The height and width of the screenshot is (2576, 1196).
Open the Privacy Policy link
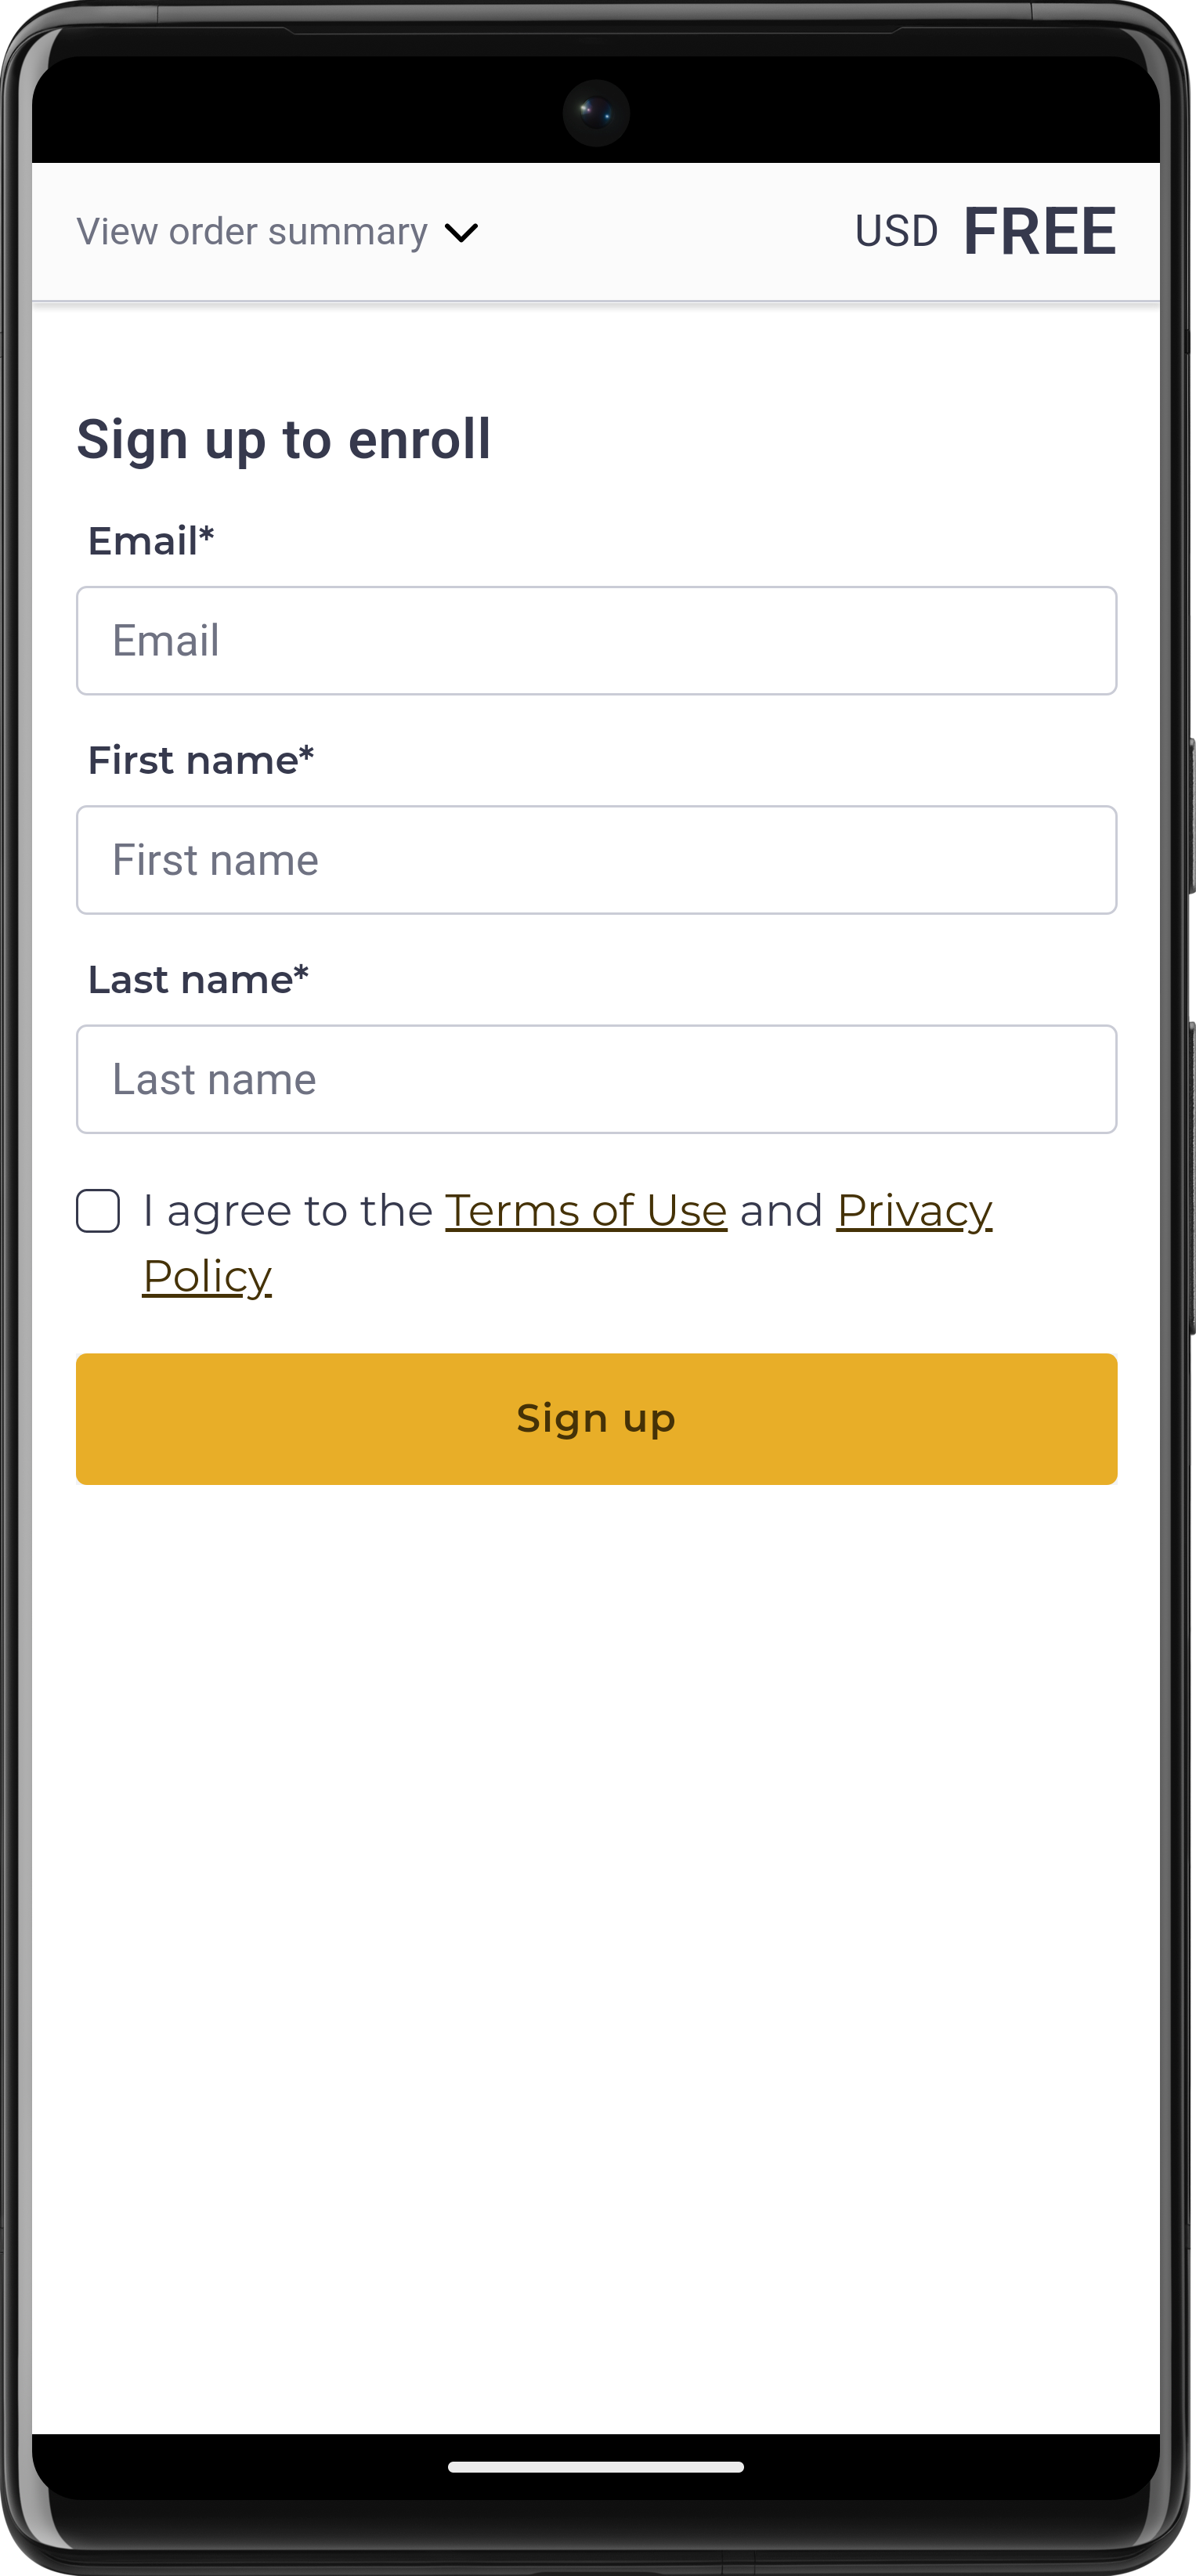click(x=913, y=1210)
